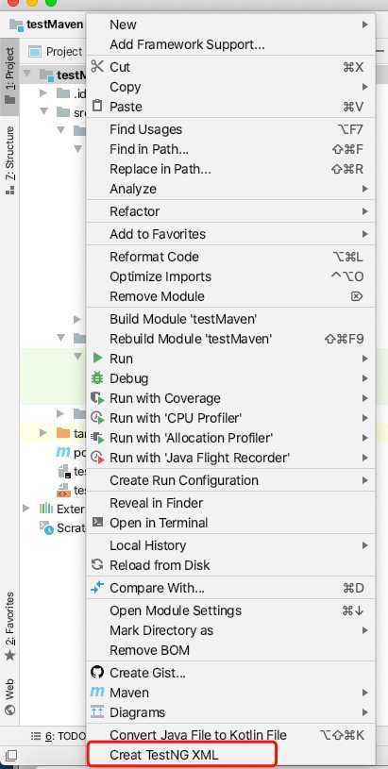Open the 6: TODO tool window button
388x769 pixels.
(x=58, y=736)
